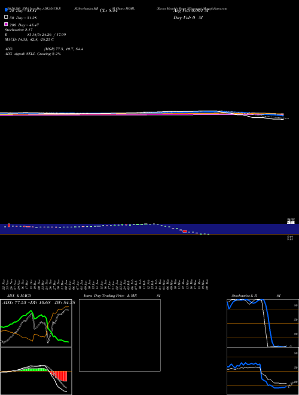The height and width of the screenshot is (395, 299).
Task: Click the 'Stochastics & R' panel title
Action: pos(244,296)
